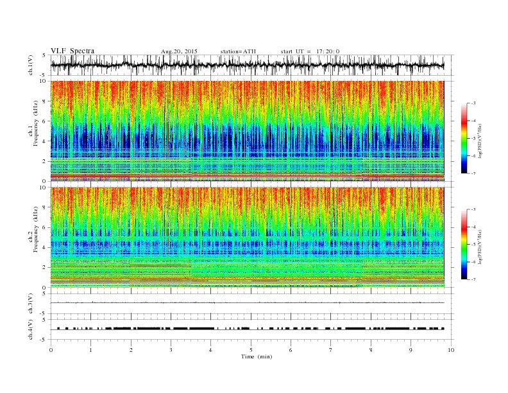The width and height of the screenshot is (508, 393).
Task: Click the "2" kHz tick of ch.1 spectrogram
Action: tap(44, 161)
